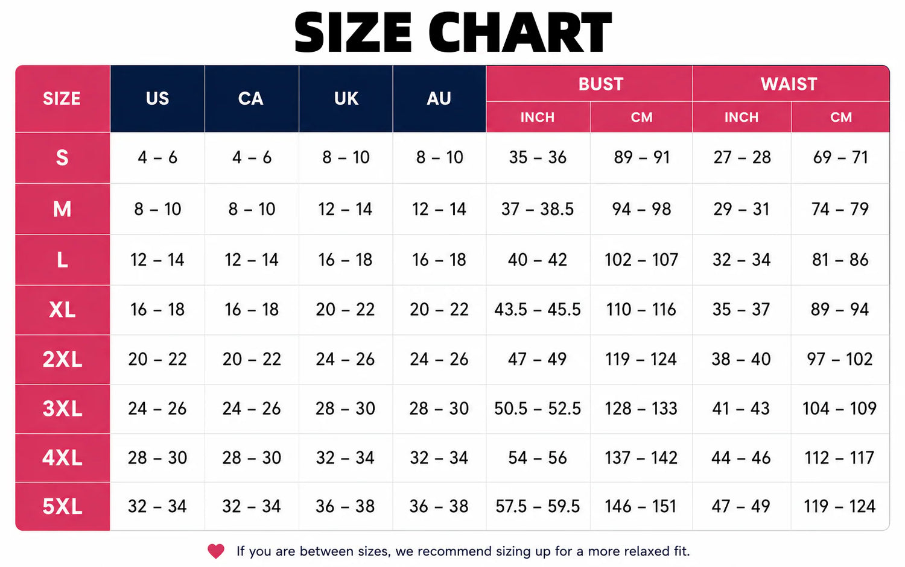Click the CA column header
The image size is (905, 567).
tap(252, 98)
